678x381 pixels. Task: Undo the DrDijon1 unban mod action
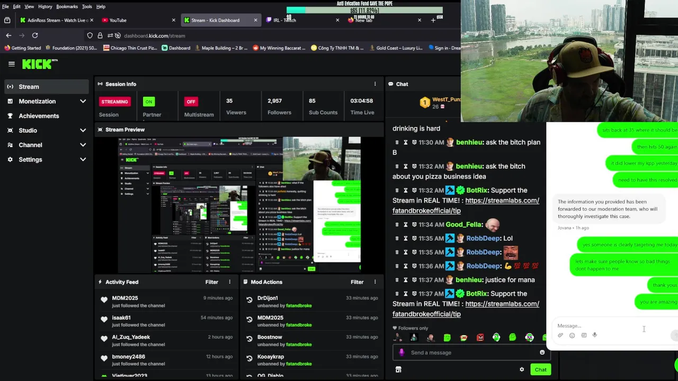[249, 300]
